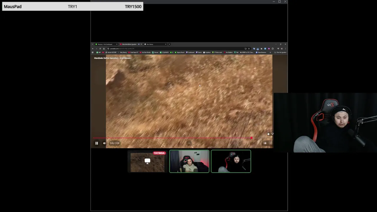Open the tab search dropdown arrow

point(92,44)
